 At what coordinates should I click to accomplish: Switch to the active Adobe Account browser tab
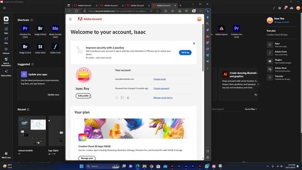tap(165, 5)
